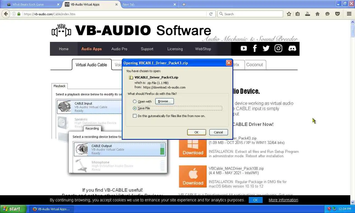Open the Support navigation item

coord(147,49)
